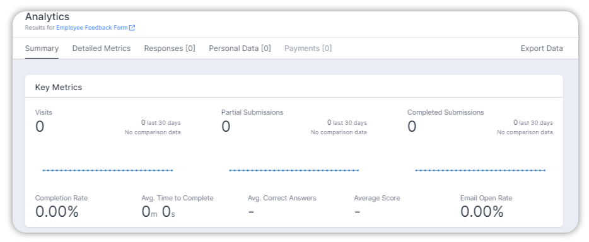Click the Partial Submissions '0 last 30 days' text
Image resolution: width=589 pixels, height=242 pixels.
(x=347, y=123)
